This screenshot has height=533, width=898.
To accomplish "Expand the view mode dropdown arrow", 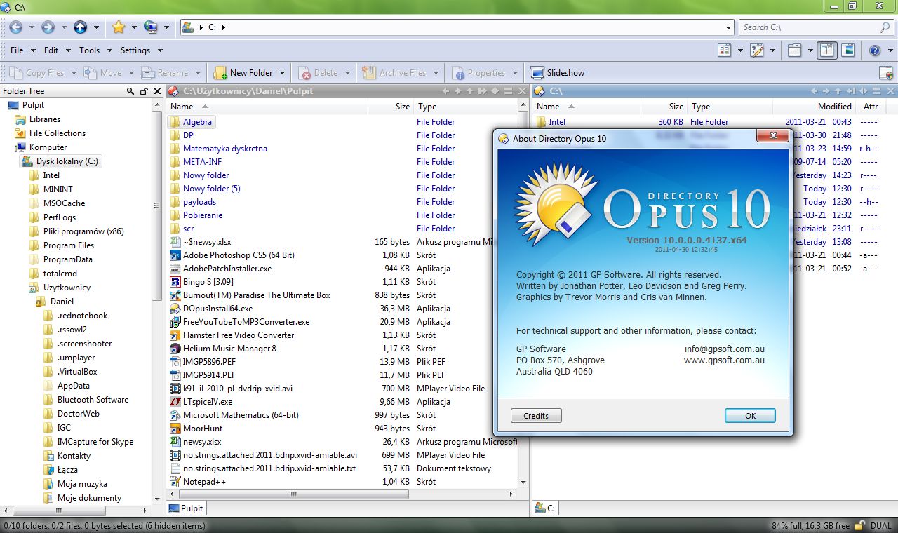I will point(740,50).
